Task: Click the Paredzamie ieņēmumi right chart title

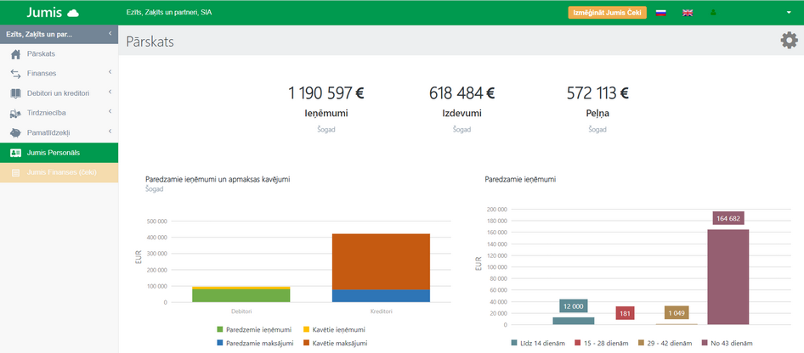Action: point(520,180)
